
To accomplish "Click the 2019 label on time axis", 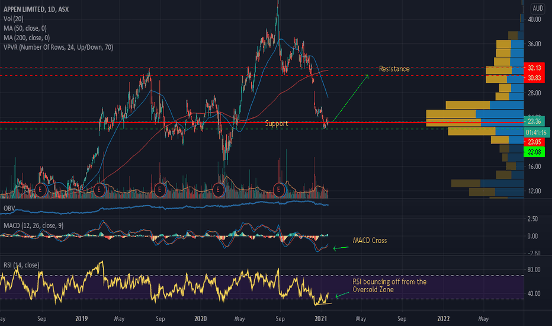I will tap(81, 319).
